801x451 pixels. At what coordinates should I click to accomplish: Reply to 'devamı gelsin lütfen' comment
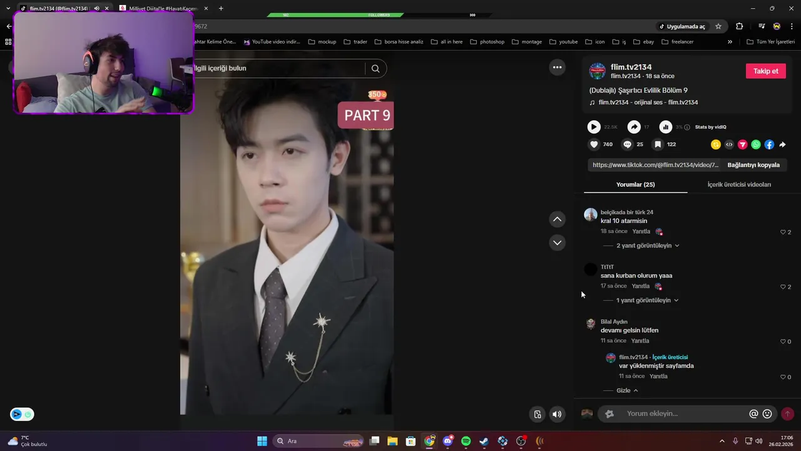pos(640,341)
